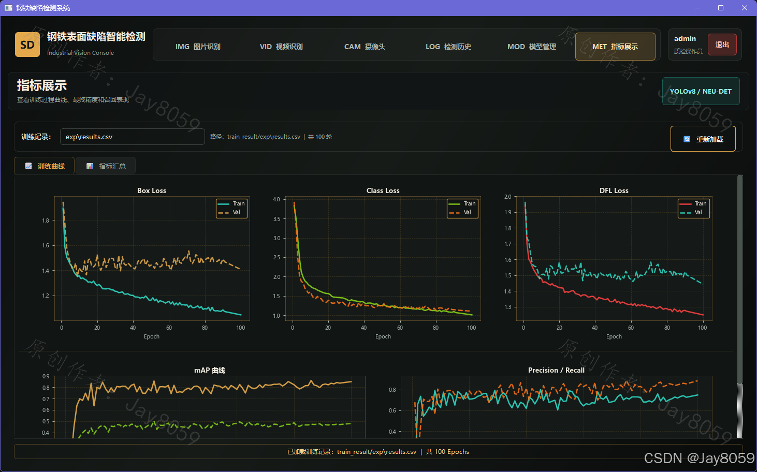Open IMG 图片识别 page
The width and height of the screenshot is (757, 472).
pyautogui.click(x=198, y=47)
